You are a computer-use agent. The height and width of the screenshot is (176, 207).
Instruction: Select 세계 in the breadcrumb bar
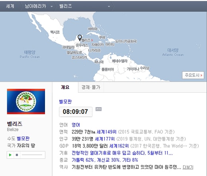tap(10, 6)
